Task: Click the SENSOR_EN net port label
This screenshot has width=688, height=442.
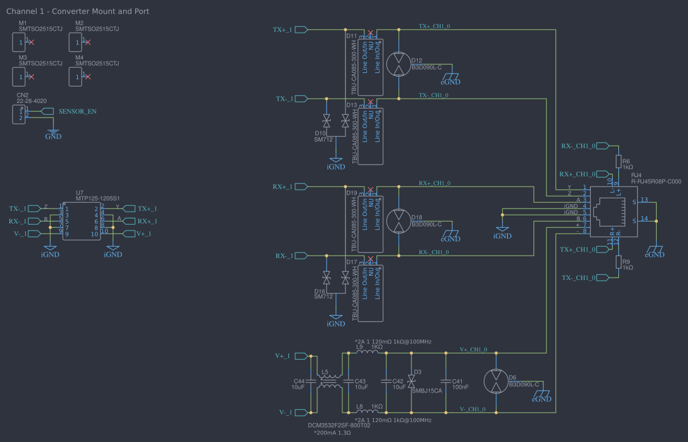Action: pos(77,112)
